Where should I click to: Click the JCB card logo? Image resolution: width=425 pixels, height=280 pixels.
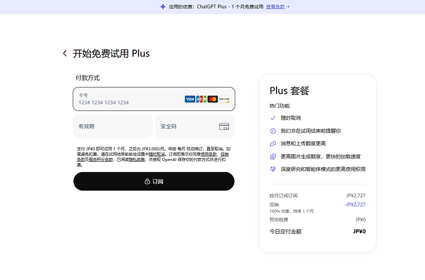[x=201, y=99]
